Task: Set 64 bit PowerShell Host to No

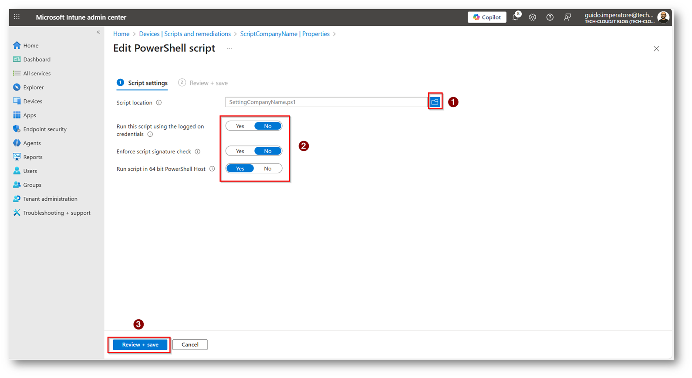Action: 267,169
